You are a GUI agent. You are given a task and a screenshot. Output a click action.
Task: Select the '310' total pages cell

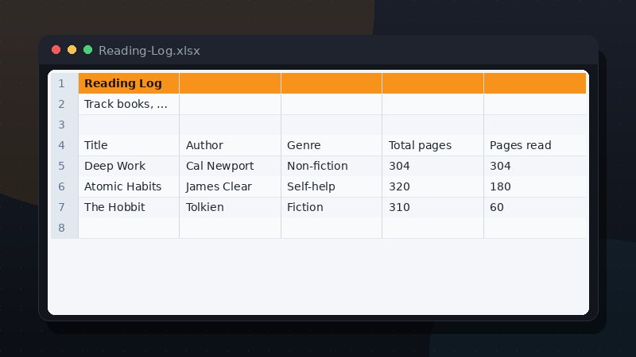[x=432, y=207]
